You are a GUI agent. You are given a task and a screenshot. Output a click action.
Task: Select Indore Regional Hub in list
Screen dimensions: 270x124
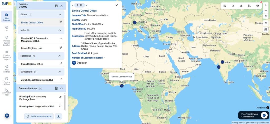pyautogui.click(x=32, y=48)
